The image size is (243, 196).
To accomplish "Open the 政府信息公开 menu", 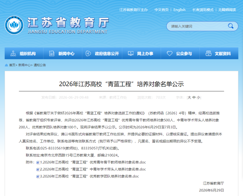I will coord(102,53).
